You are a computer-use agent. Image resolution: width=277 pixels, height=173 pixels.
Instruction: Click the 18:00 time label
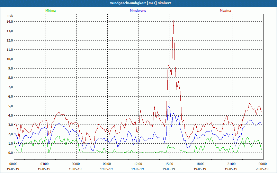201,164
